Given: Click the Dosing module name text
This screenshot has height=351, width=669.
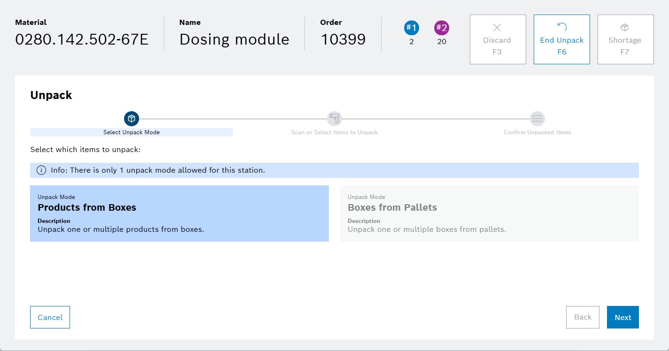Looking at the screenshot, I should click(234, 39).
